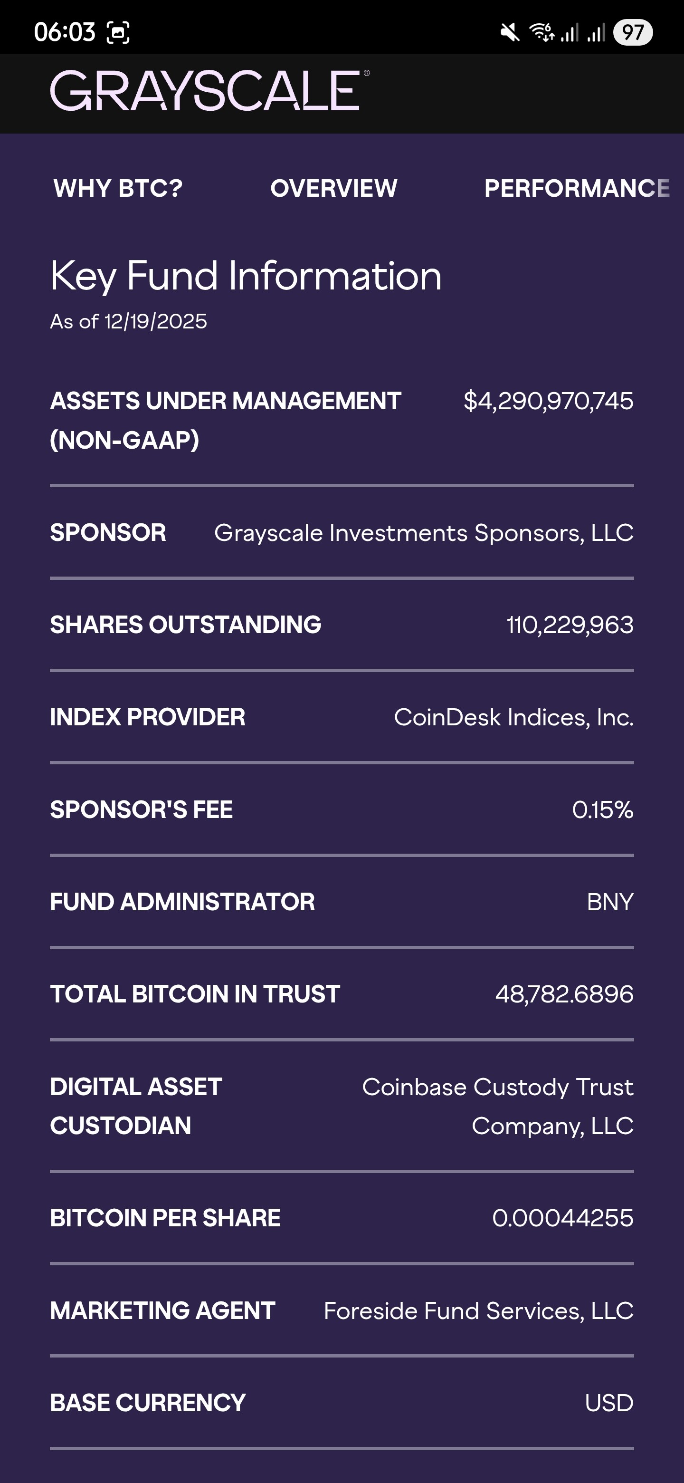Click the 0.15% sponsor's fee value
Image resolution: width=684 pixels, height=1483 pixels.
tap(602, 810)
